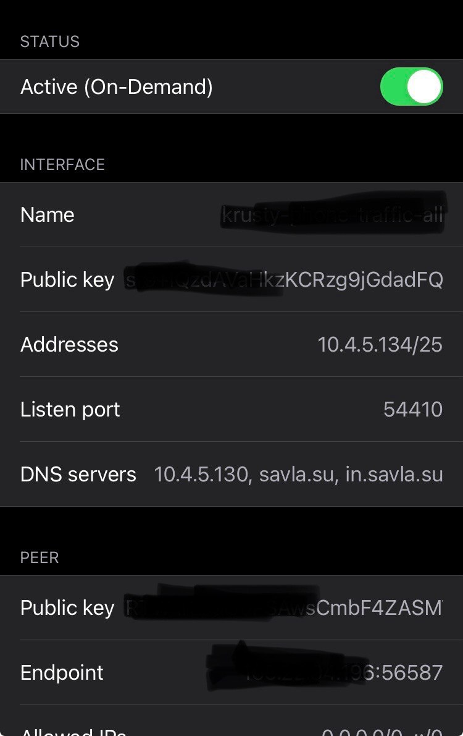
Task: Toggle the Active (On-Demand) VPN switch
Action: coord(411,87)
